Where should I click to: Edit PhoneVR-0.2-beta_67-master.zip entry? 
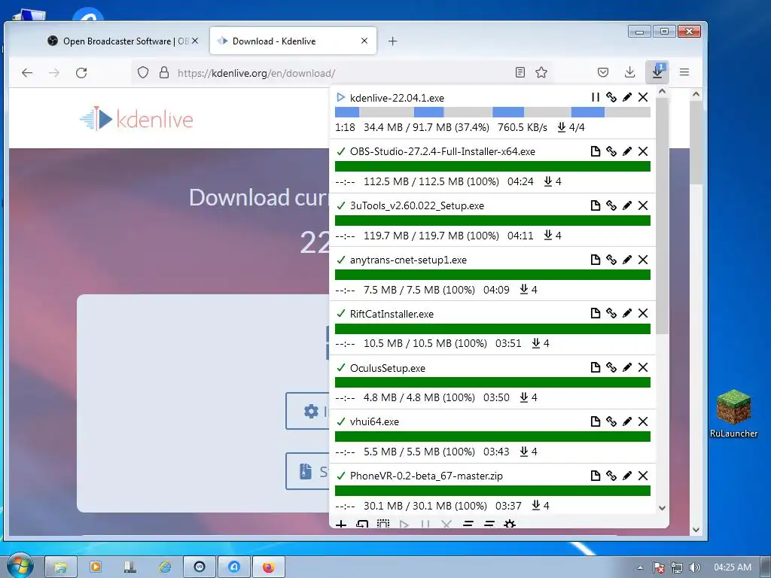[627, 476]
